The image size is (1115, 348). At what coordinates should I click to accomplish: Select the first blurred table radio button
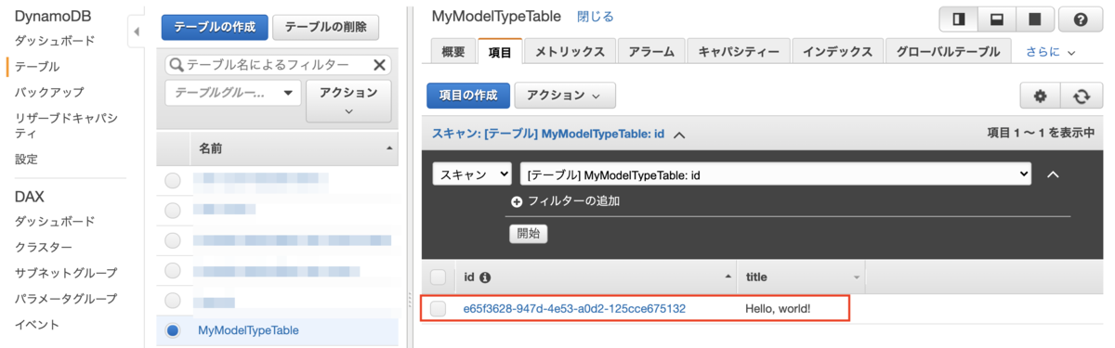click(x=173, y=180)
